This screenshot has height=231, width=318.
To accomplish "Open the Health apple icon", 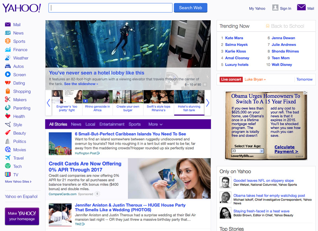I will pyautogui.click(x=8, y=116).
